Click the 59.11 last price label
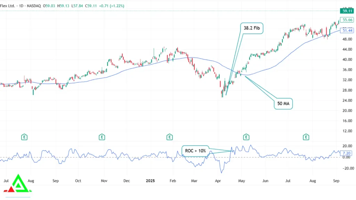Viewport: 356px width, 200px height. pyautogui.click(x=347, y=11)
